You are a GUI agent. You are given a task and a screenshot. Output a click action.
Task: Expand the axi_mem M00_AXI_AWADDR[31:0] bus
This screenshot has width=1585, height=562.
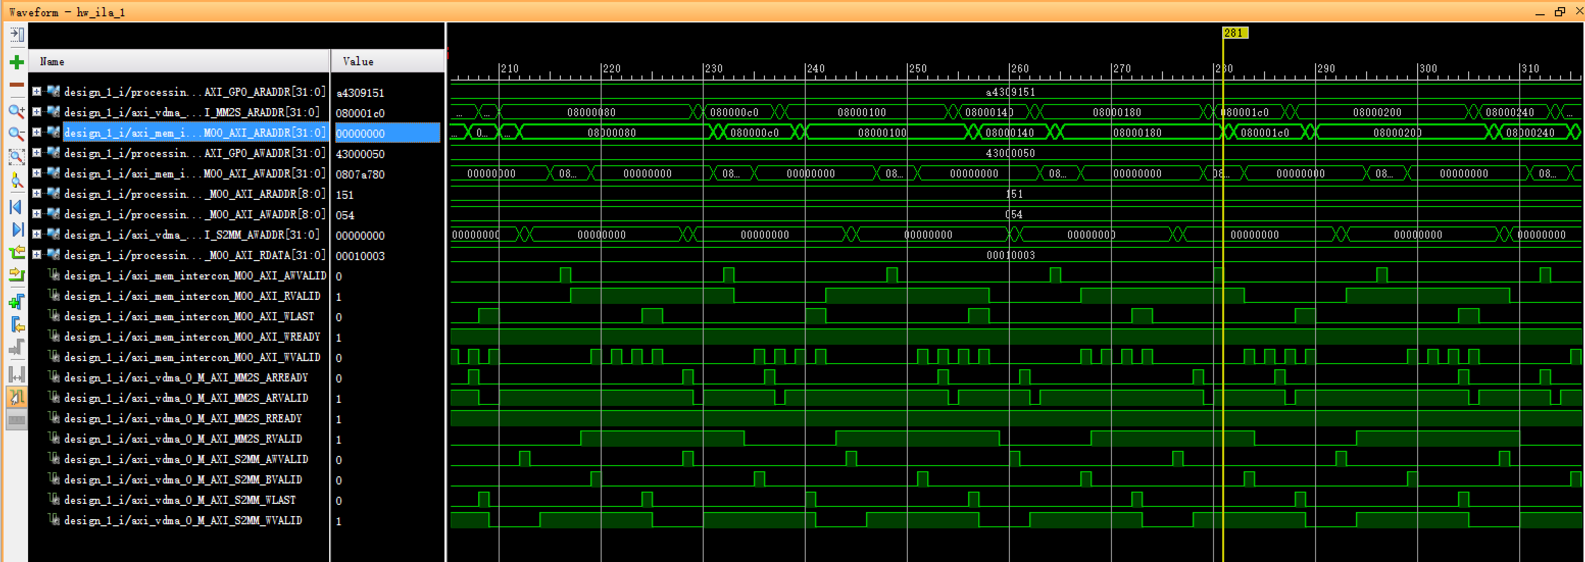coord(37,173)
